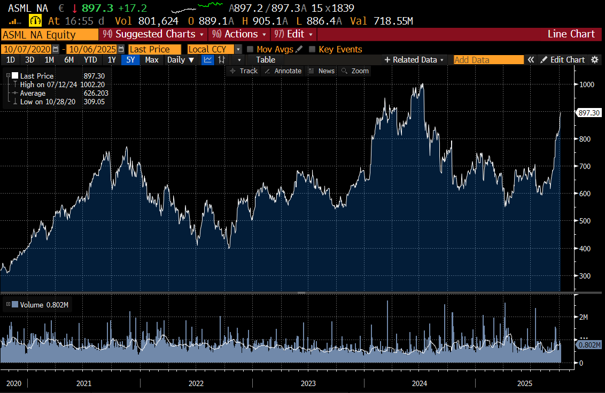Click the Volume series color swatch
The height and width of the screenshot is (393, 605).
tap(15, 304)
